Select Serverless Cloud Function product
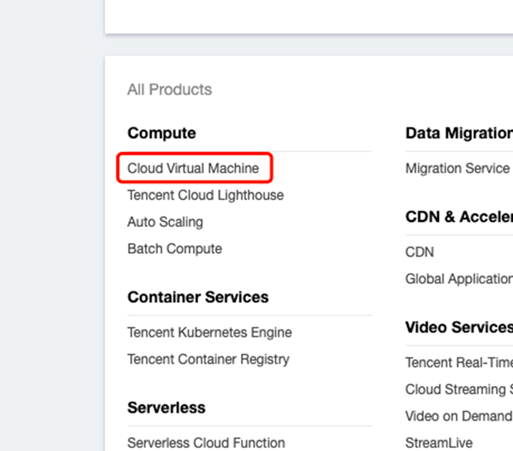 pos(206,443)
